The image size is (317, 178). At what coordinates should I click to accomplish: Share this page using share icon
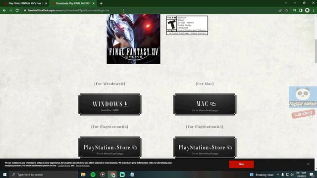(x=280, y=10)
